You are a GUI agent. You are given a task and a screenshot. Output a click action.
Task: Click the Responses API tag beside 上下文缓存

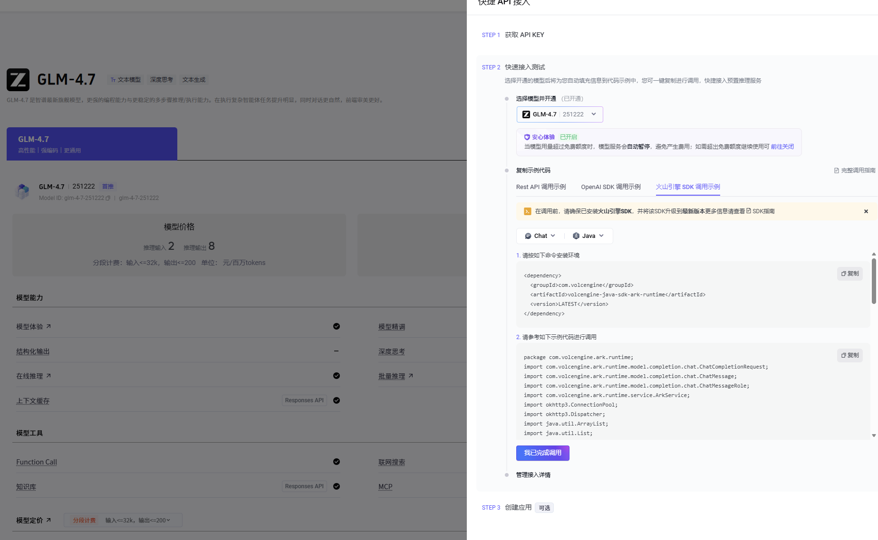point(304,400)
